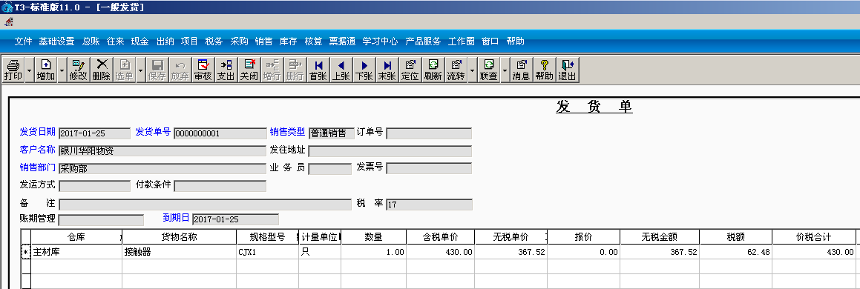
Task: Click the 流转 toolbar icon
Action: (x=456, y=70)
